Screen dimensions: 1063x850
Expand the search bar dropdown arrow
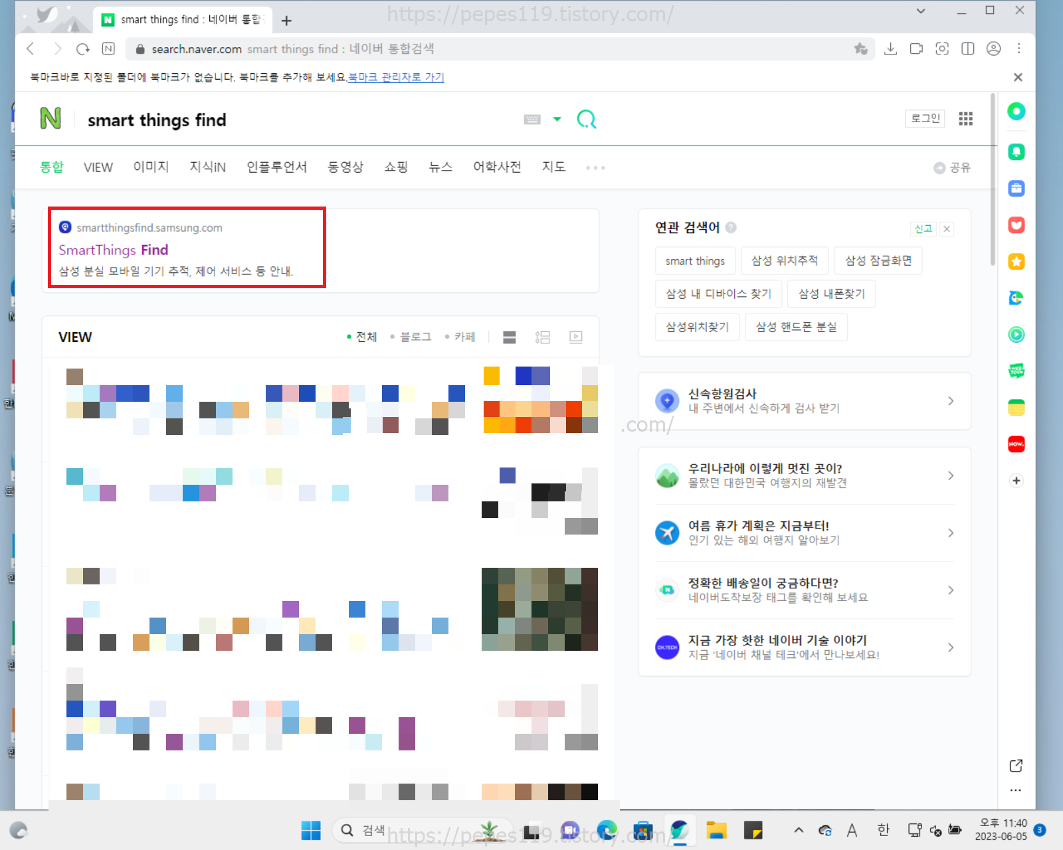557,120
